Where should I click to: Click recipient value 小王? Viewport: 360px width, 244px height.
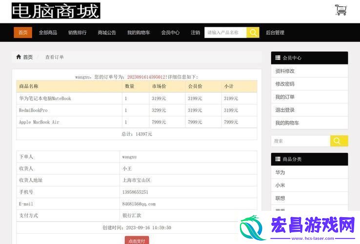[x=127, y=169]
